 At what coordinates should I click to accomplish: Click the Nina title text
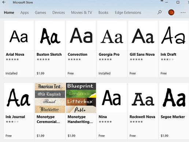pyautogui.click(x=103, y=117)
